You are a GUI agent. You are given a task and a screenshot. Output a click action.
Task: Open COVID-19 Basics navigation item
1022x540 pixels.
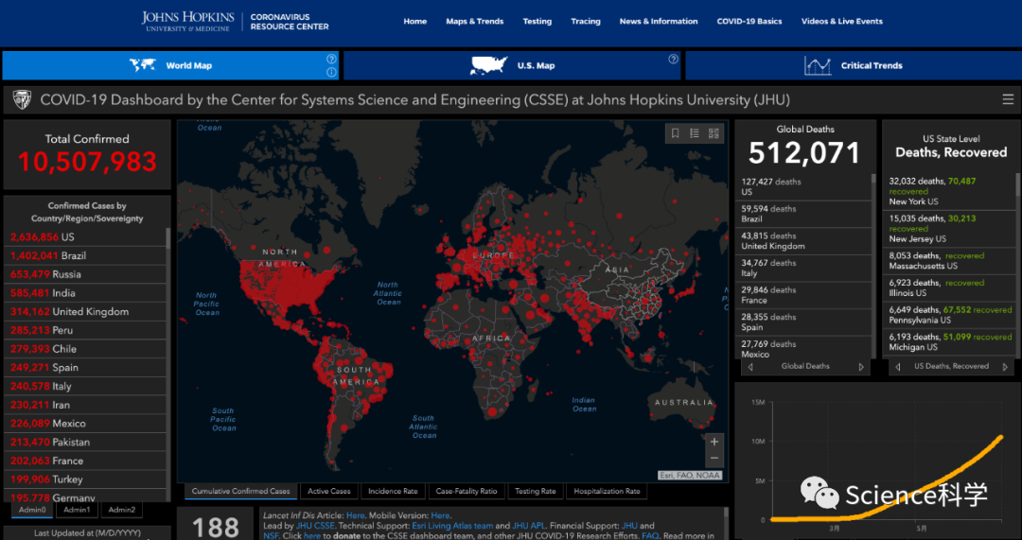[x=749, y=22]
